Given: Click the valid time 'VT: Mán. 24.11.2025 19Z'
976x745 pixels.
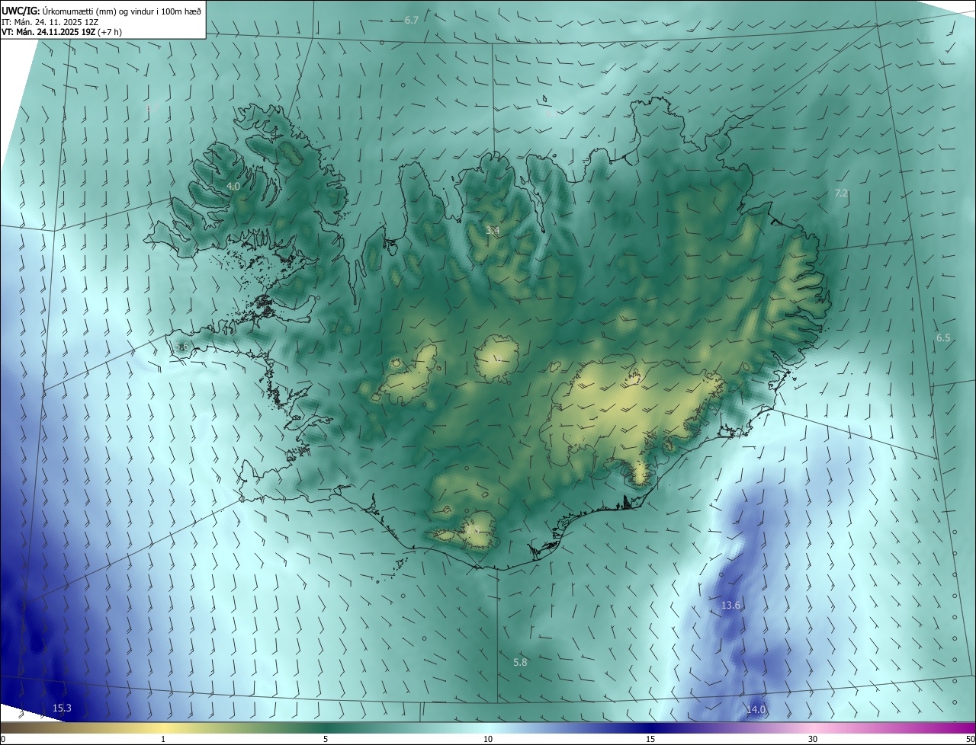Looking at the screenshot, I should click(x=48, y=33).
